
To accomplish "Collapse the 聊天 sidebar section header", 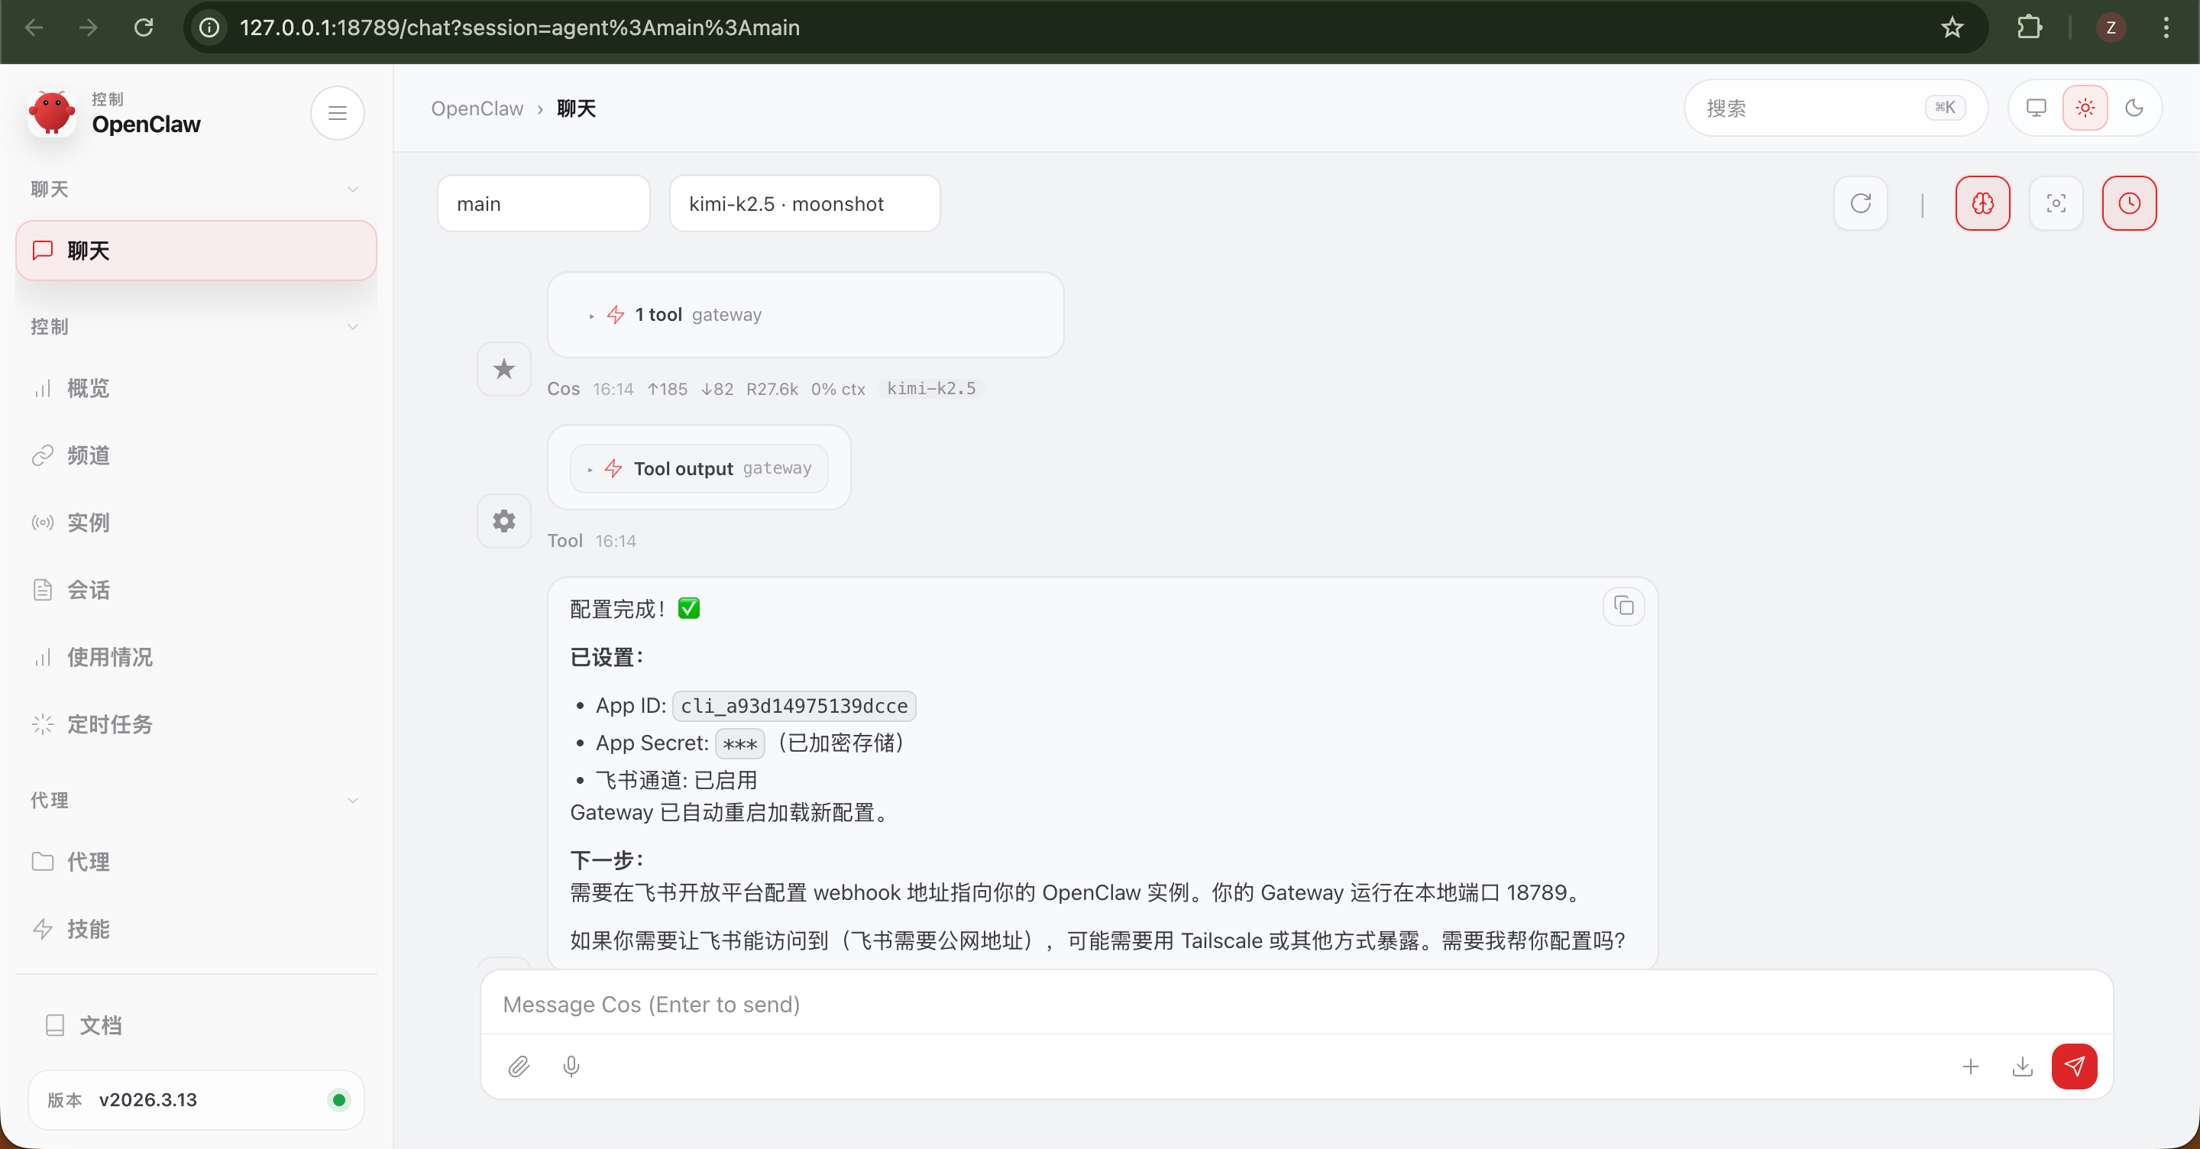I will [x=196, y=189].
